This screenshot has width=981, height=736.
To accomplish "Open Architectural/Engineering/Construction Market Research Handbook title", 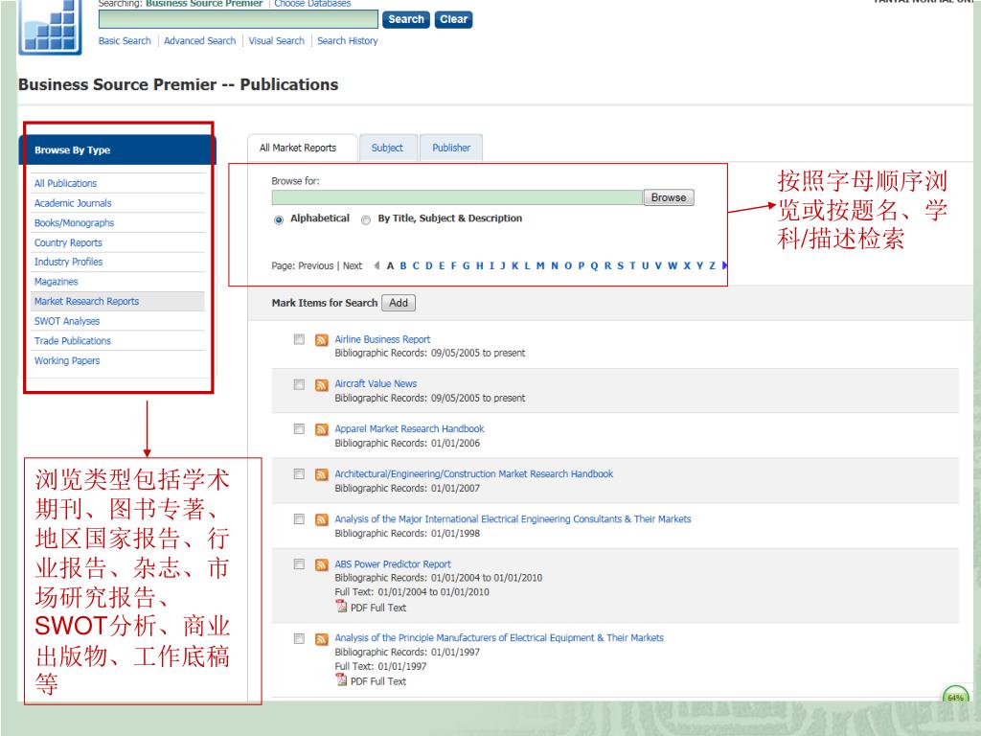I will coord(473,473).
